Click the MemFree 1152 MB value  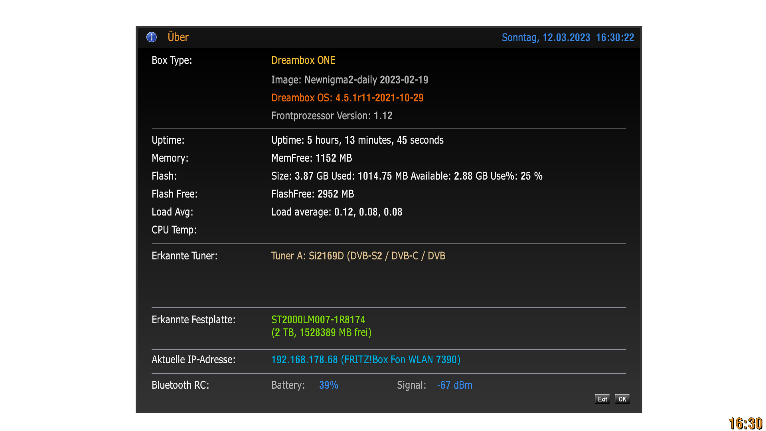point(311,158)
